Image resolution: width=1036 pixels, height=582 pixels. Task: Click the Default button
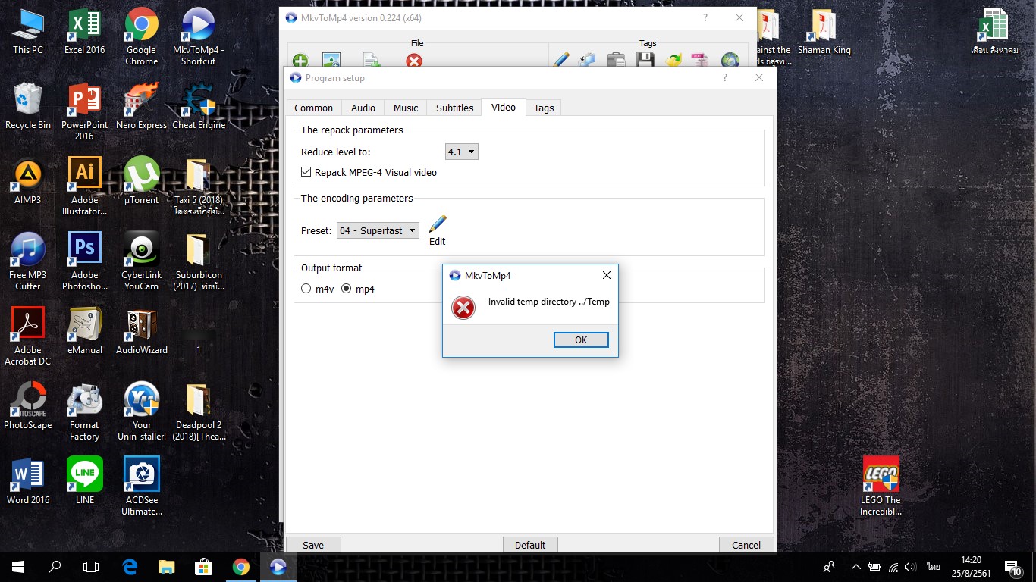pyautogui.click(x=530, y=545)
